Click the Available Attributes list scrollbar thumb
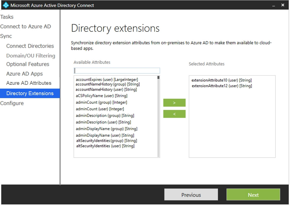The height and width of the screenshot is (206, 290). pyautogui.click(x=158, y=77)
